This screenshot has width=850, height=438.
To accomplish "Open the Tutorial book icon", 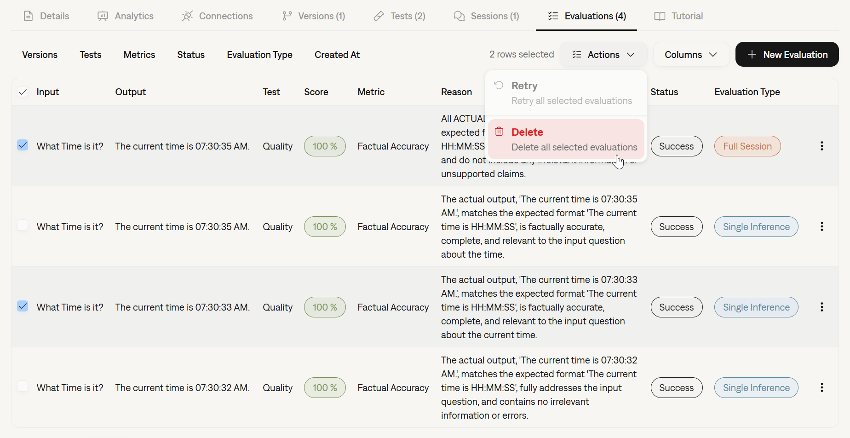I will (660, 16).
